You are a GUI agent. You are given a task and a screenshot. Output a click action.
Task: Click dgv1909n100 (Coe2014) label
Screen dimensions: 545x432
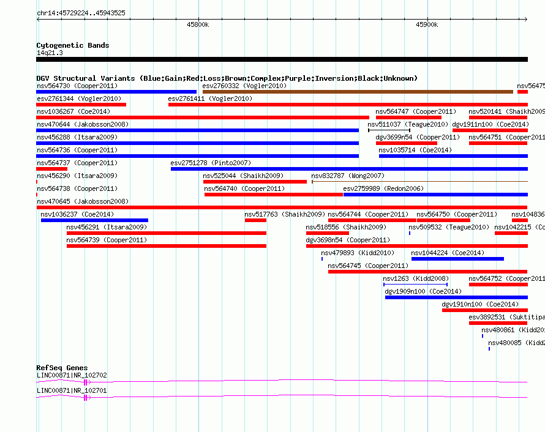tap(423, 291)
